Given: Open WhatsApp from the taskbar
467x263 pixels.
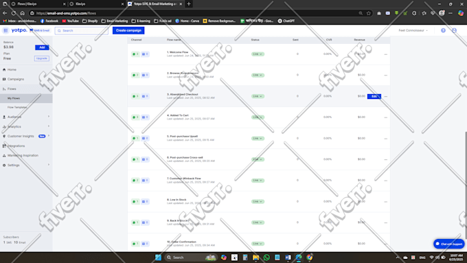Looking at the screenshot, I should click(266, 258).
